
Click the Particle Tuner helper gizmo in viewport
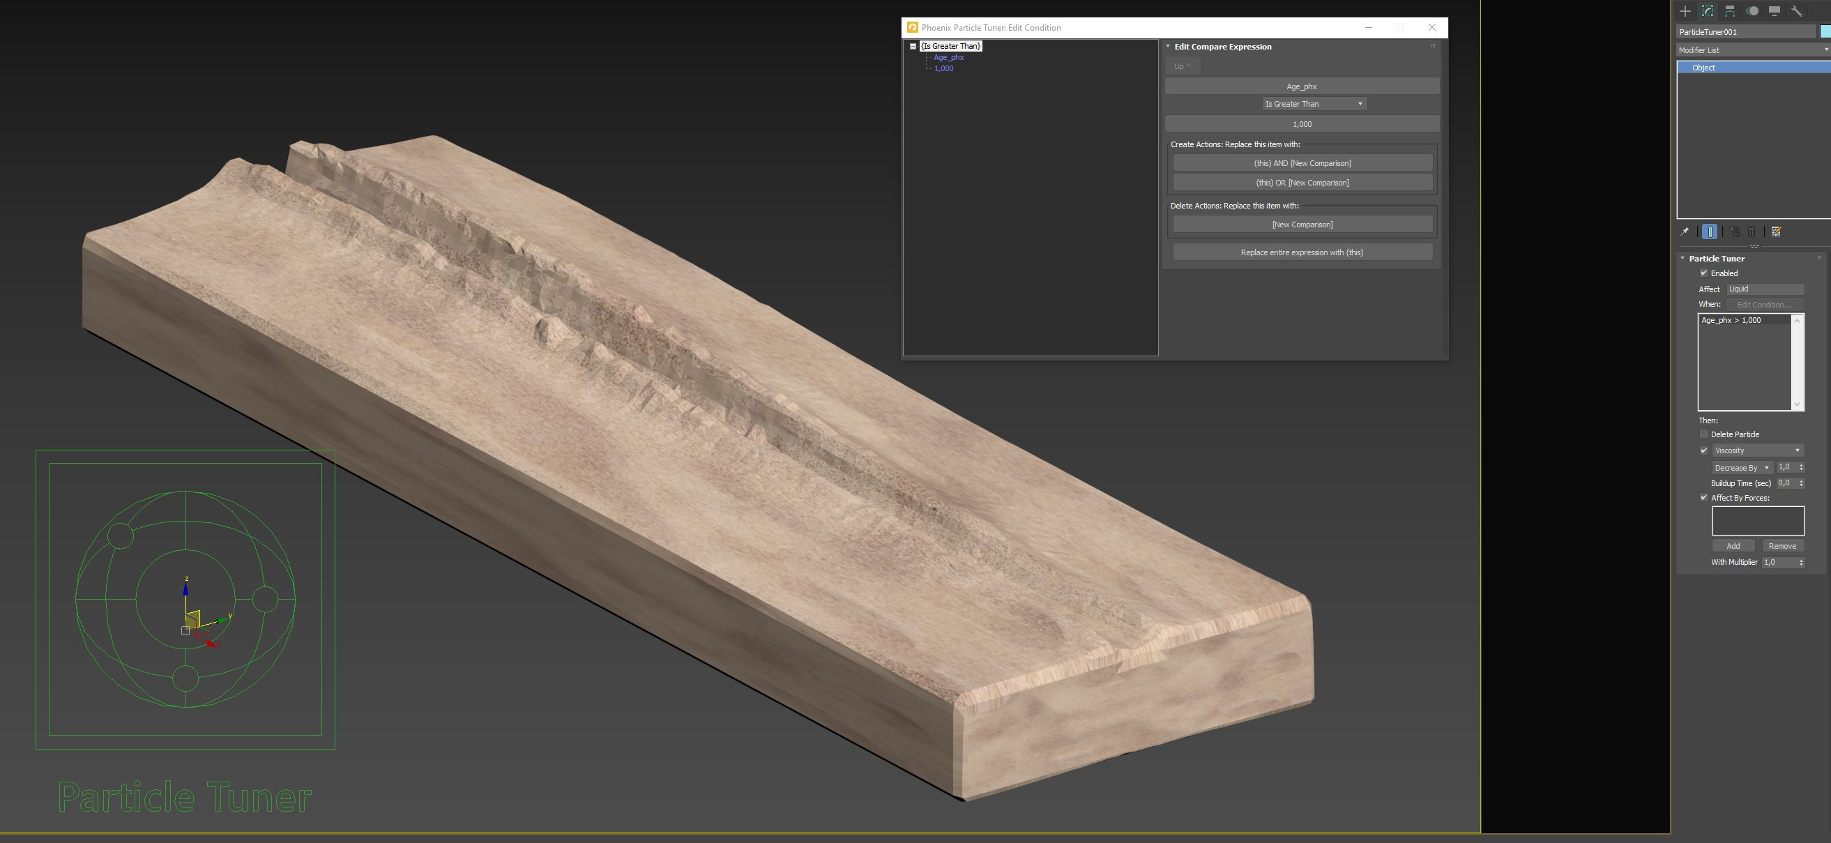[185, 598]
